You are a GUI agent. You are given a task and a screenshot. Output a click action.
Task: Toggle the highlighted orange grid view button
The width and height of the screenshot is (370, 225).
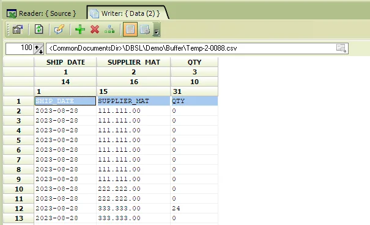(x=130, y=29)
